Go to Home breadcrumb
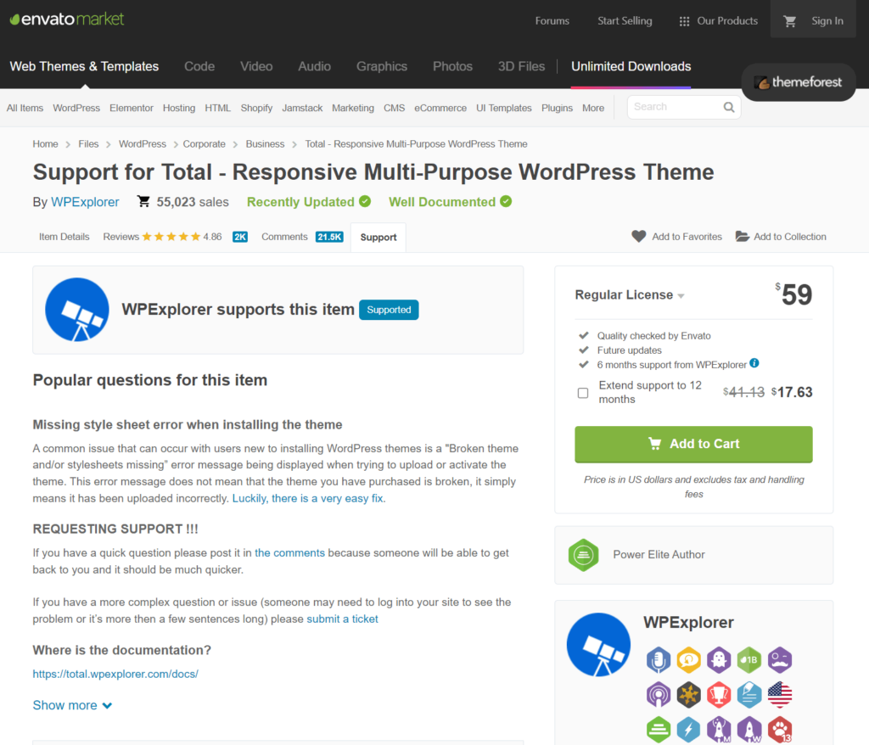Screen dimensions: 869x745 click(45, 144)
